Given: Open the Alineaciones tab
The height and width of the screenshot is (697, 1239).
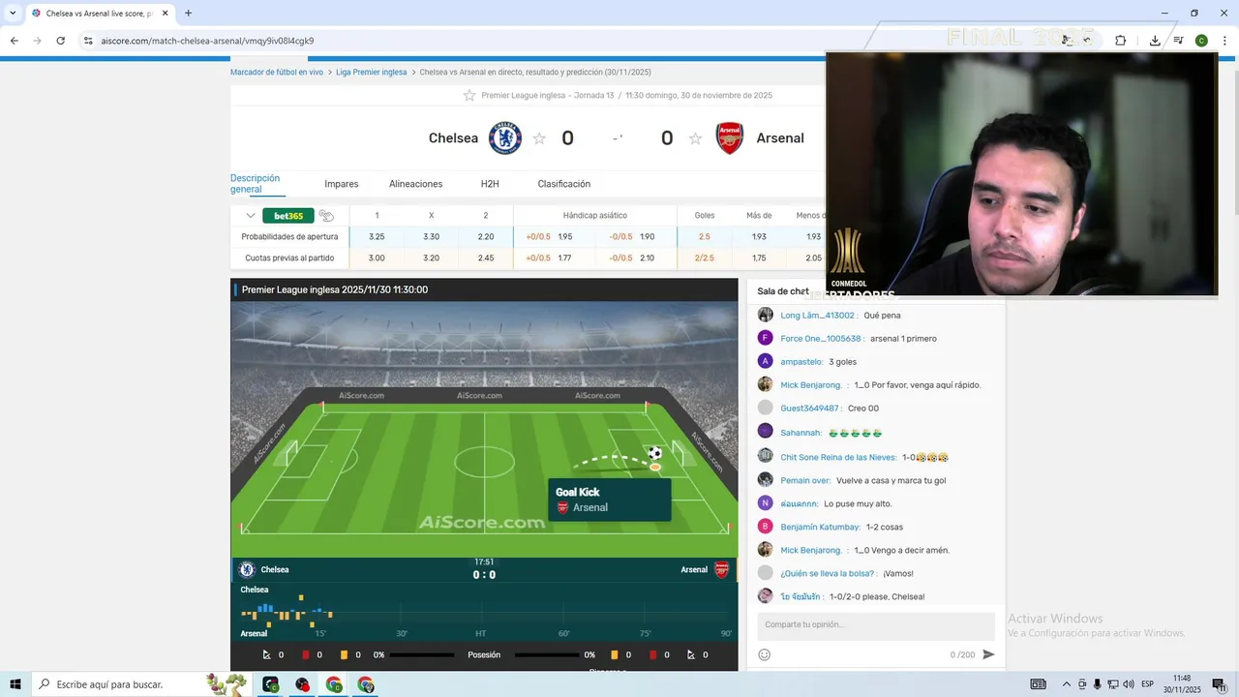Looking at the screenshot, I should 416,184.
